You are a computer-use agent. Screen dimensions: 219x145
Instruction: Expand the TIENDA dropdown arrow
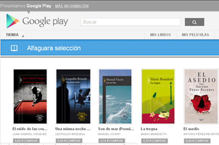23,36
